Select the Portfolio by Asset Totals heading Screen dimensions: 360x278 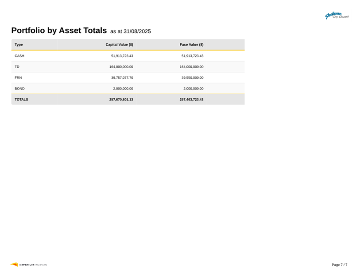(x=59, y=31)
